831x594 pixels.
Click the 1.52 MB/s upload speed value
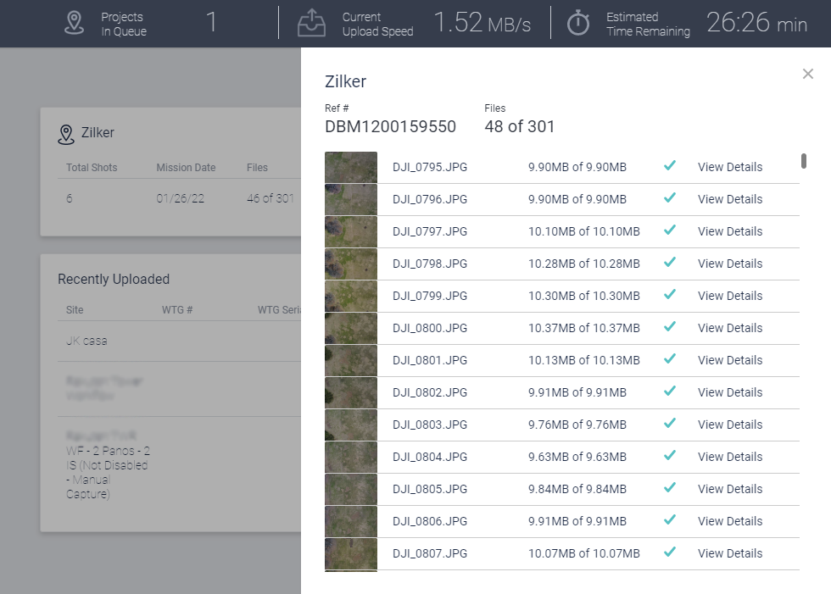(x=482, y=23)
